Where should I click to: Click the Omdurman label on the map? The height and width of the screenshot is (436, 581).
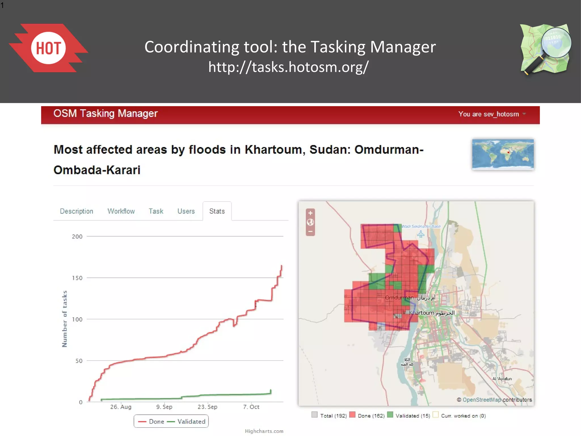tap(399, 298)
